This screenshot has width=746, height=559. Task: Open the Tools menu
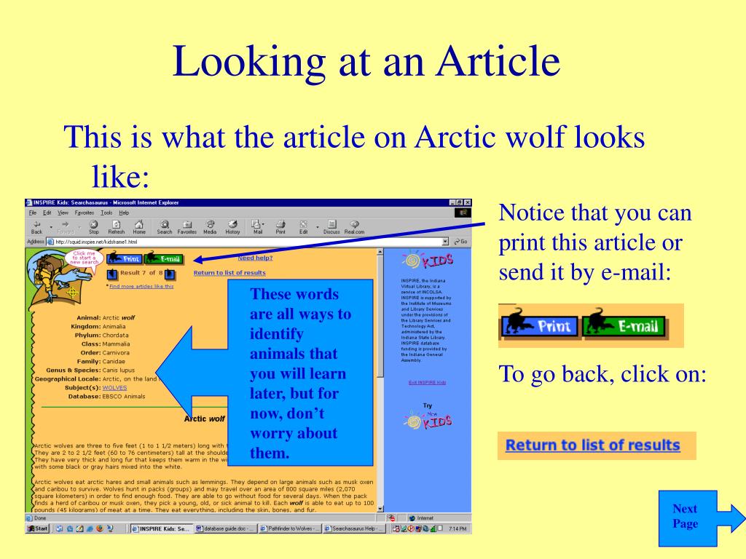(x=106, y=213)
